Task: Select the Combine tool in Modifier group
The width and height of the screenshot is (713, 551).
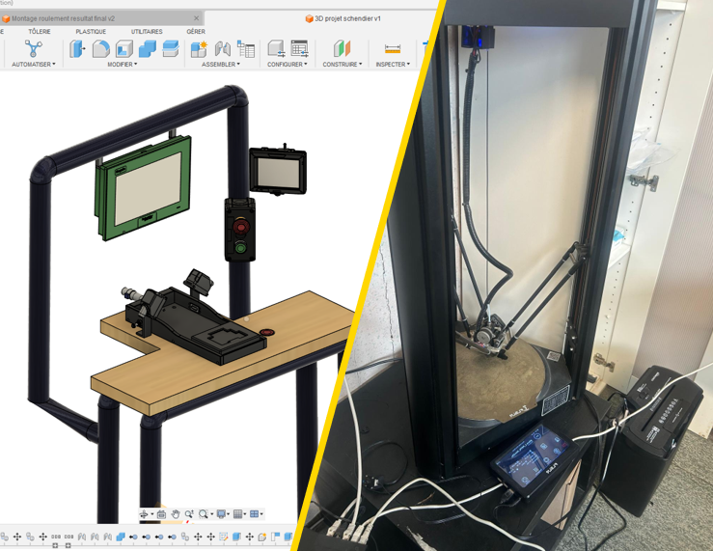Action: click(148, 48)
